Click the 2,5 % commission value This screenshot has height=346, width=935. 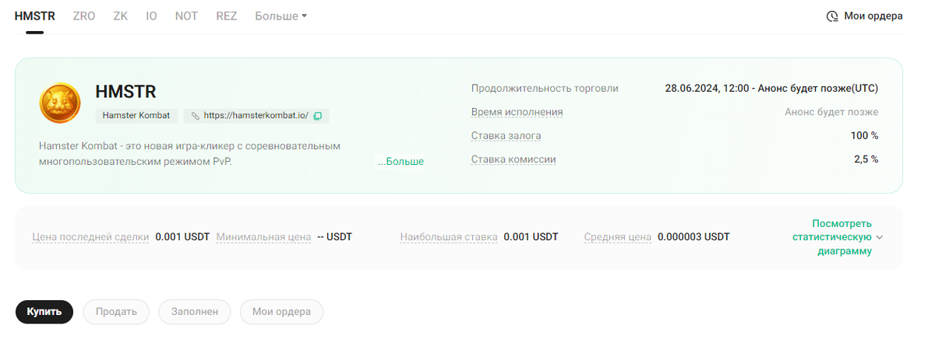[866, 159]
